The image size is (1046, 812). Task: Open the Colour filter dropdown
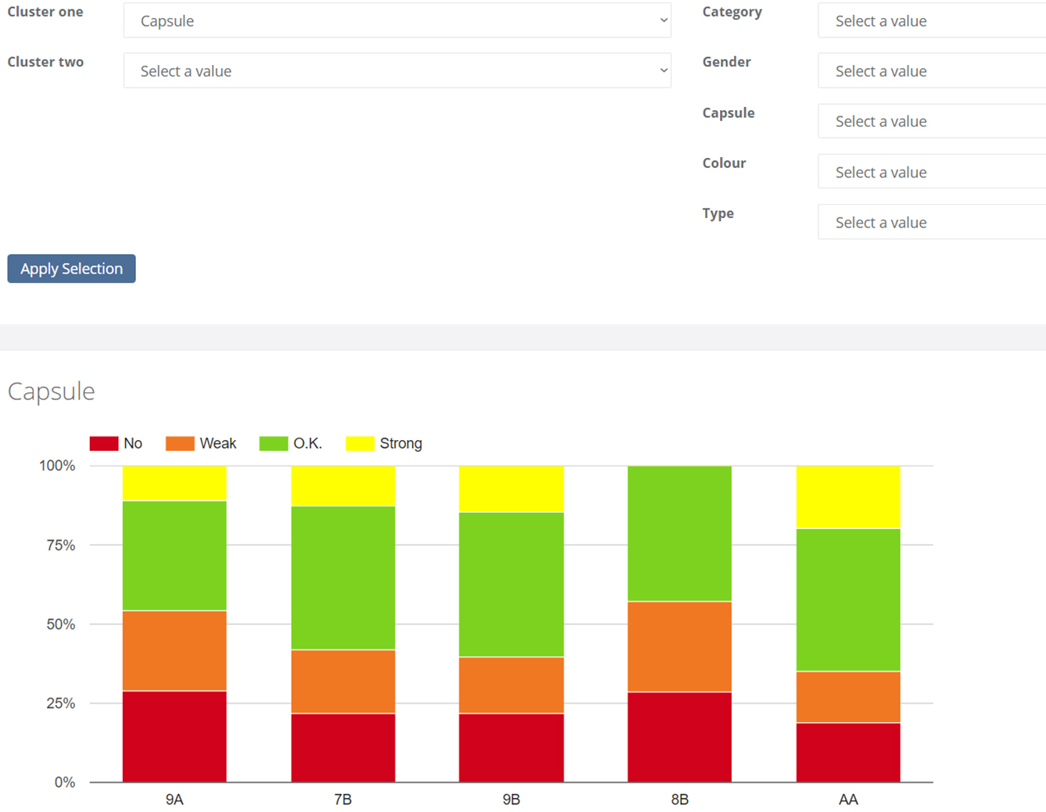(932, 172)
